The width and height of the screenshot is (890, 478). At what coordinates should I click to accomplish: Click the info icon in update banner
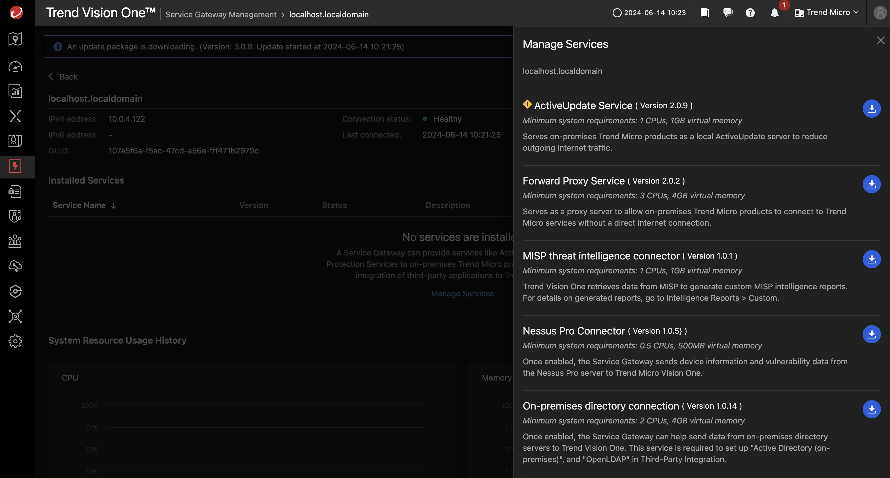58,46
